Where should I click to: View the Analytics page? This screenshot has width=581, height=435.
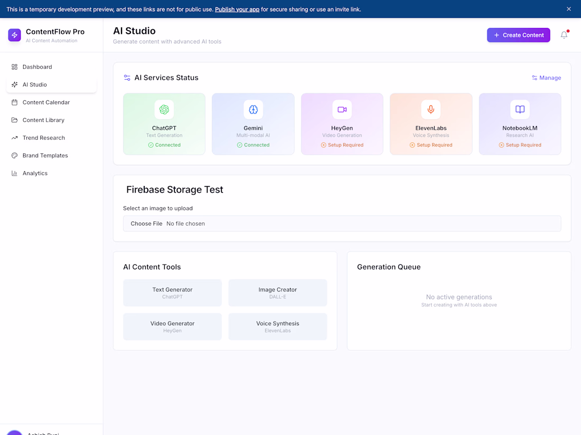click(52, 173)
